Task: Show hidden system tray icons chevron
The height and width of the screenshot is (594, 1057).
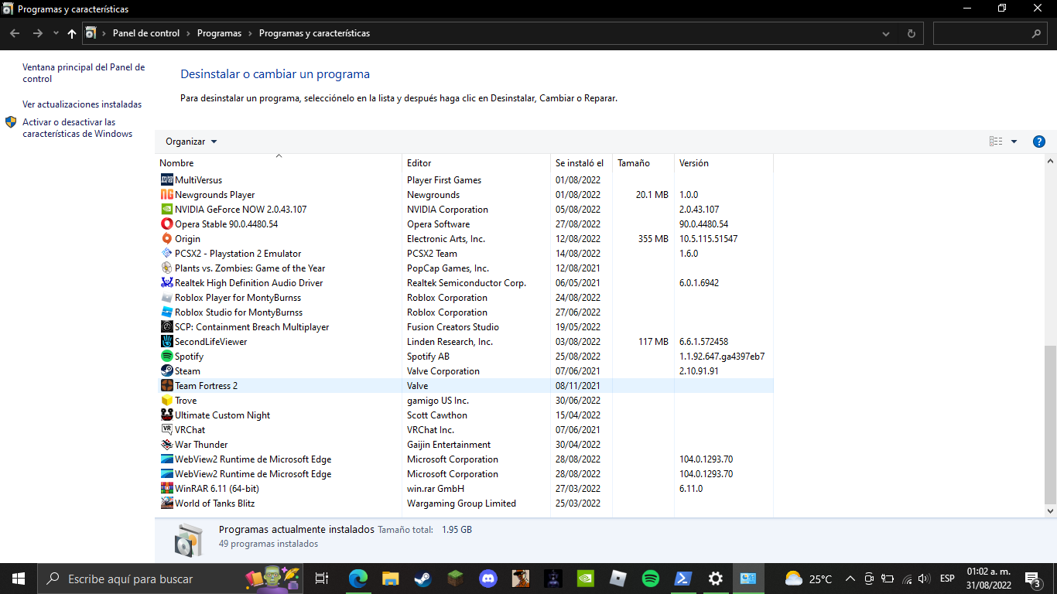Action: (x=850, y=579)
